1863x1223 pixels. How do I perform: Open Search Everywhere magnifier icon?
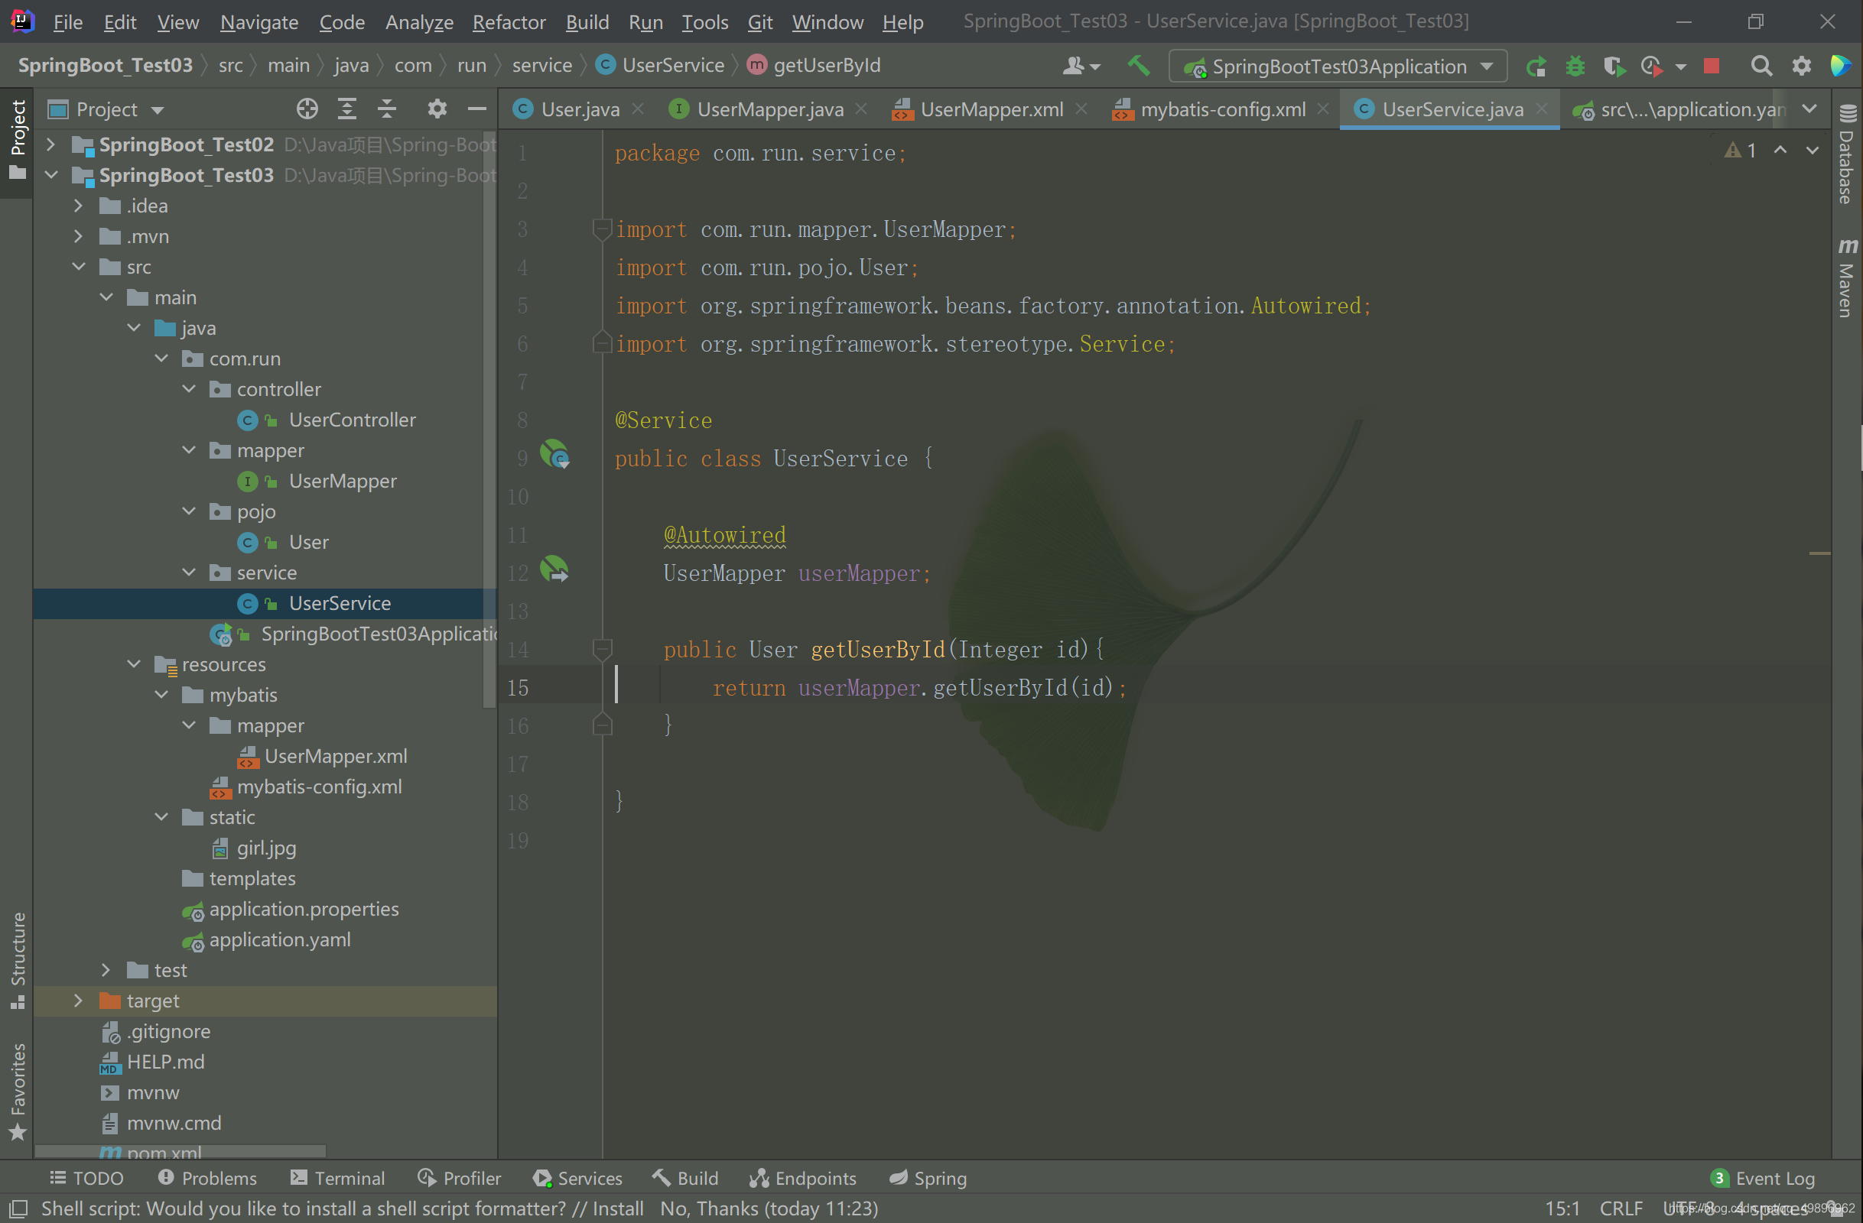point(1761,67)
